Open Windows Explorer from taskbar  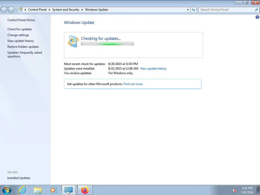tap(38, 190)
